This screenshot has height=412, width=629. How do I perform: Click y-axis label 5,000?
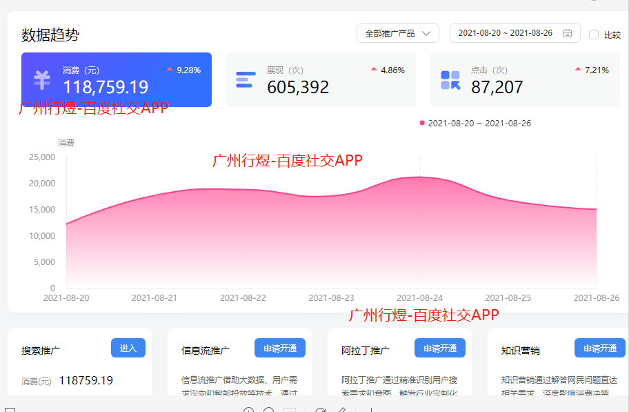click(44, 262)
